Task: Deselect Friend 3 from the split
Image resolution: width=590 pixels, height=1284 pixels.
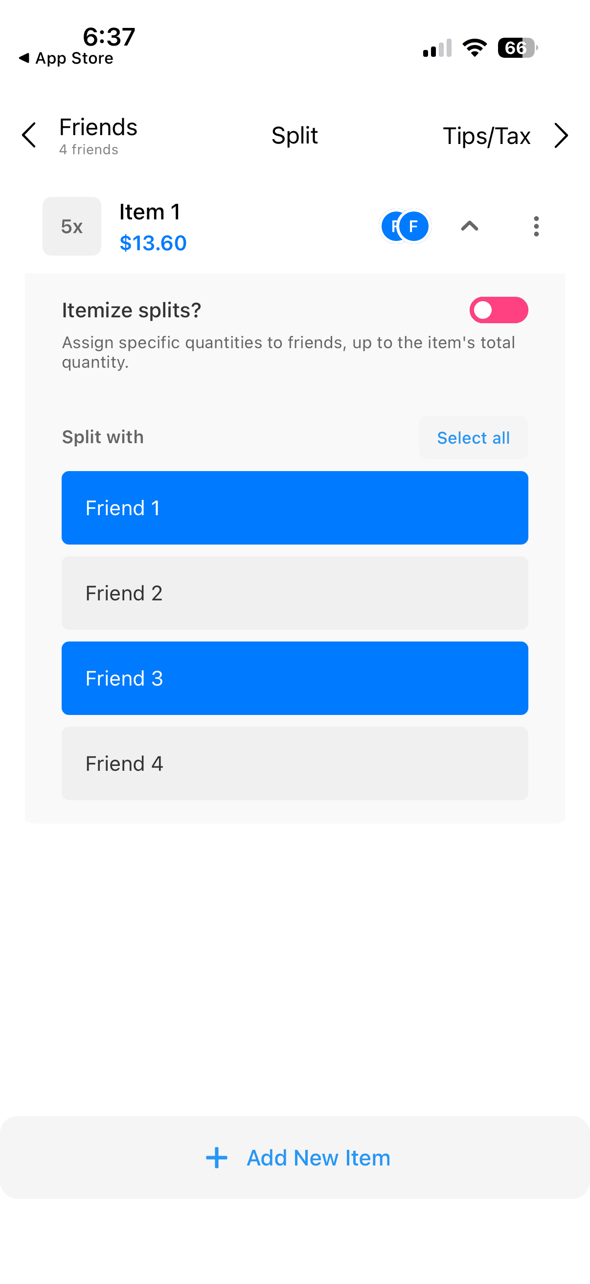Action: (295, 678)
